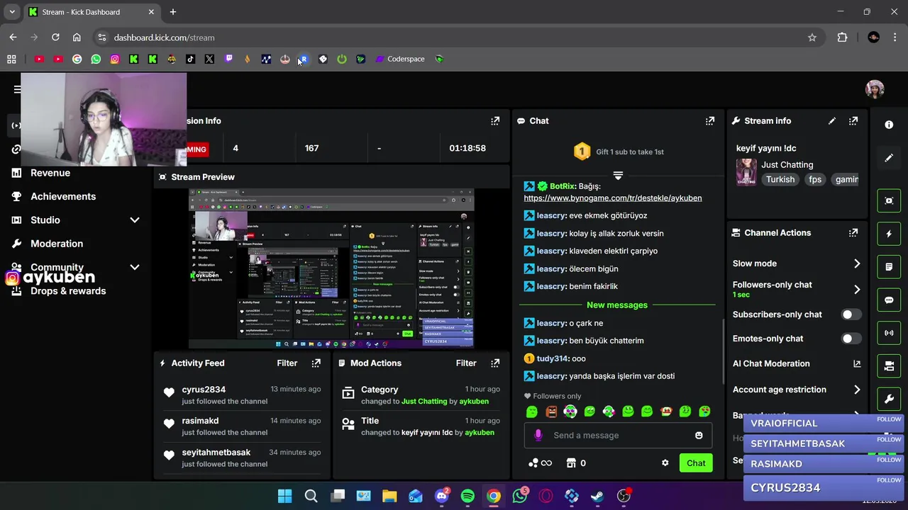
Task: Open Activity Feed Filter dropdown
Action: (287, 363)
